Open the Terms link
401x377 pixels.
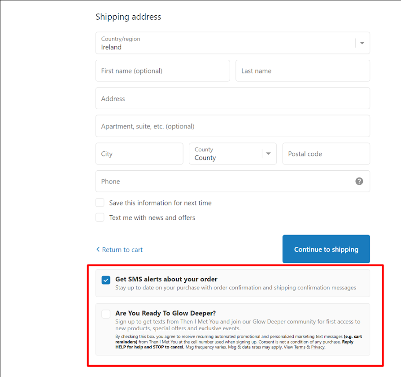coord(300,347)
